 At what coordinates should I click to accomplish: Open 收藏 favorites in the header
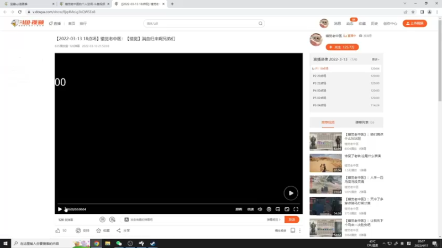(362, 24)
